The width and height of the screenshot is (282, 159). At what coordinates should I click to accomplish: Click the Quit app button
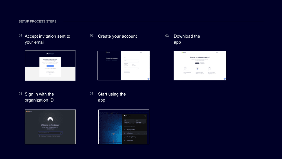point(141,121)
